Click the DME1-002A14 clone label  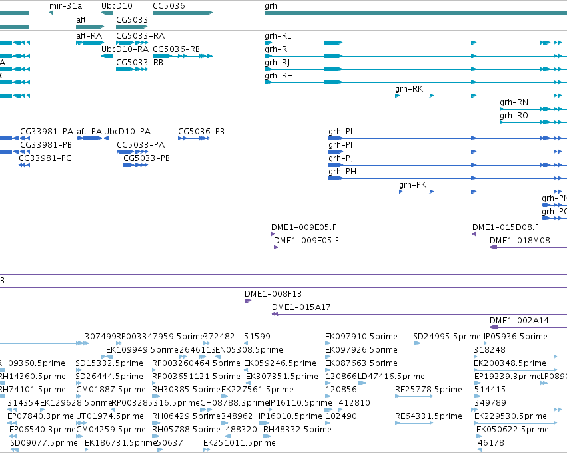(519, 321)
